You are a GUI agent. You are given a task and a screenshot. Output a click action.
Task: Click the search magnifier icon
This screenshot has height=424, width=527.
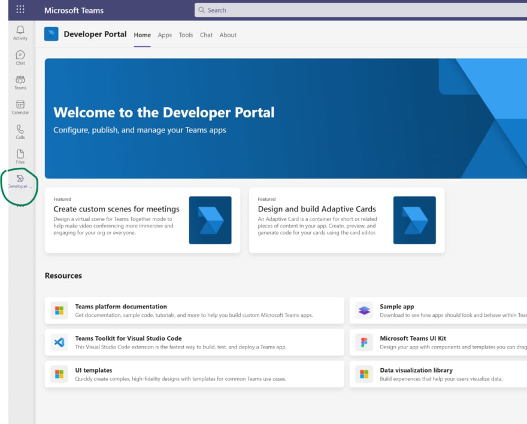tap(201, 10)
